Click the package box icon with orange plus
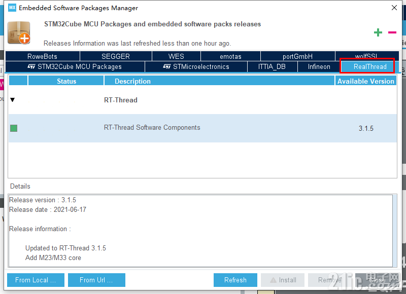 pos(19,33)
